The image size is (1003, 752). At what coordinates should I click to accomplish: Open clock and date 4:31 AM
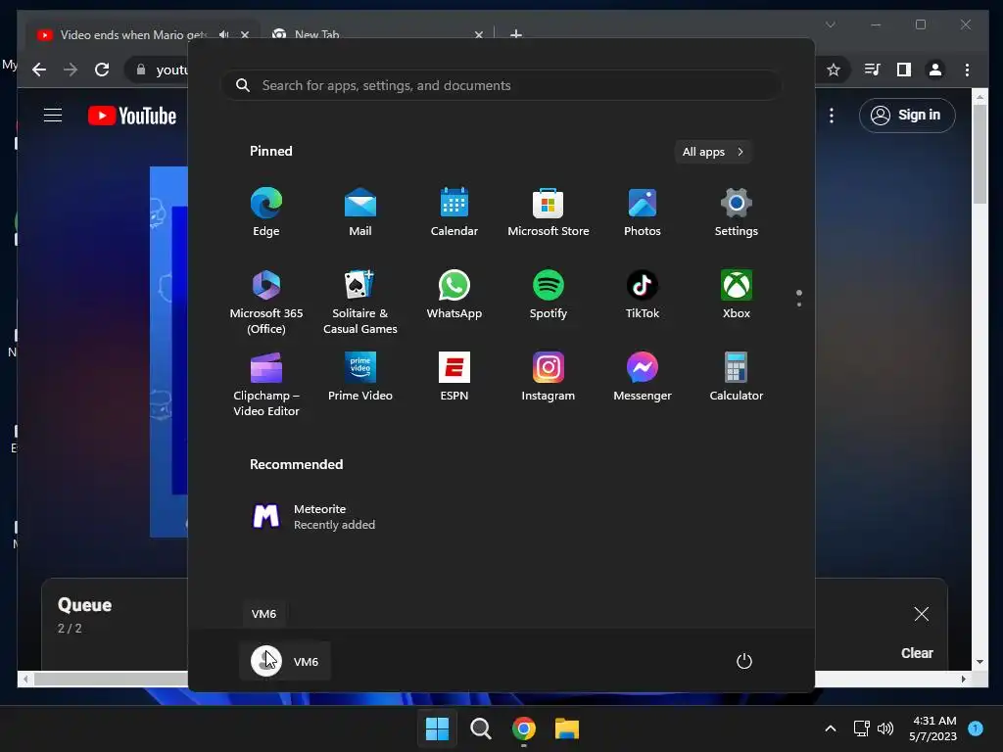click(933, 728)
